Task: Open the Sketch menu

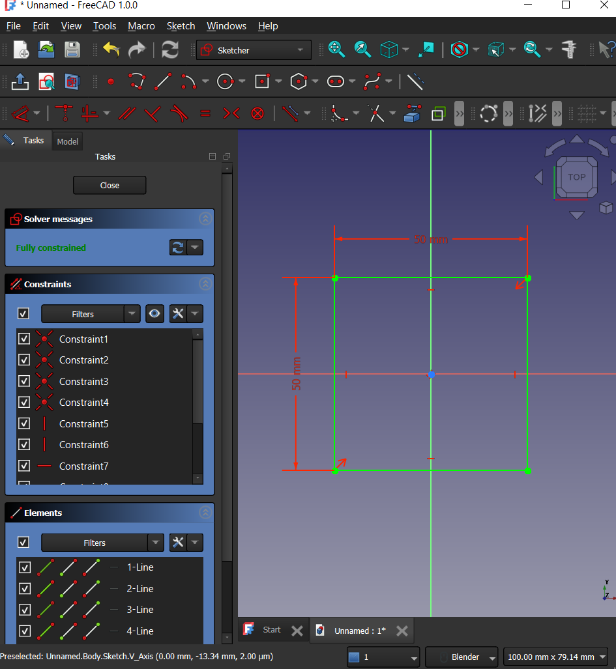Action: [x=181, y=26]
